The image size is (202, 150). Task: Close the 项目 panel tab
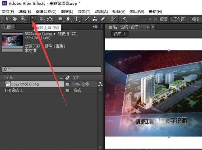[x=13, y=27]
